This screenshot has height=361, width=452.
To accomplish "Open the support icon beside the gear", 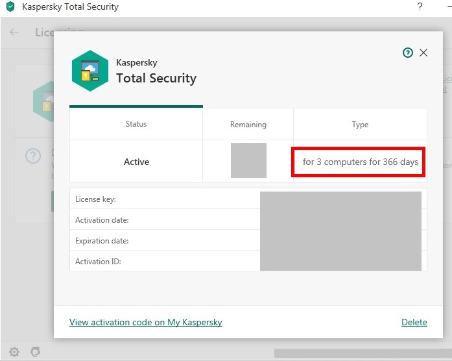I will 36,352.
